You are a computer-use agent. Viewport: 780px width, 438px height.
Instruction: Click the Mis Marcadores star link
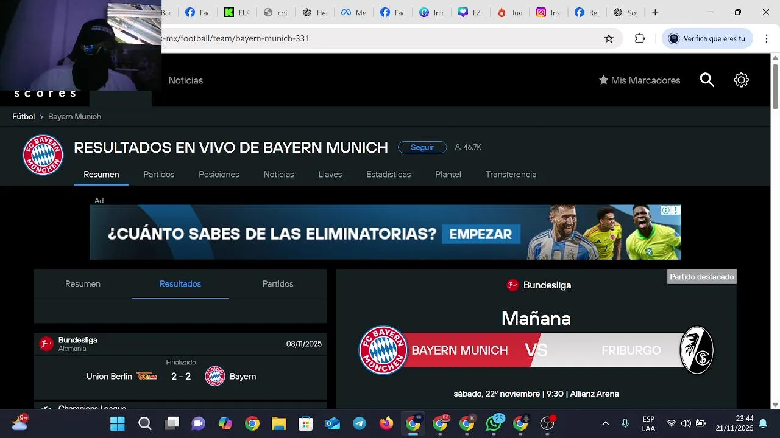tap(639, 80)
